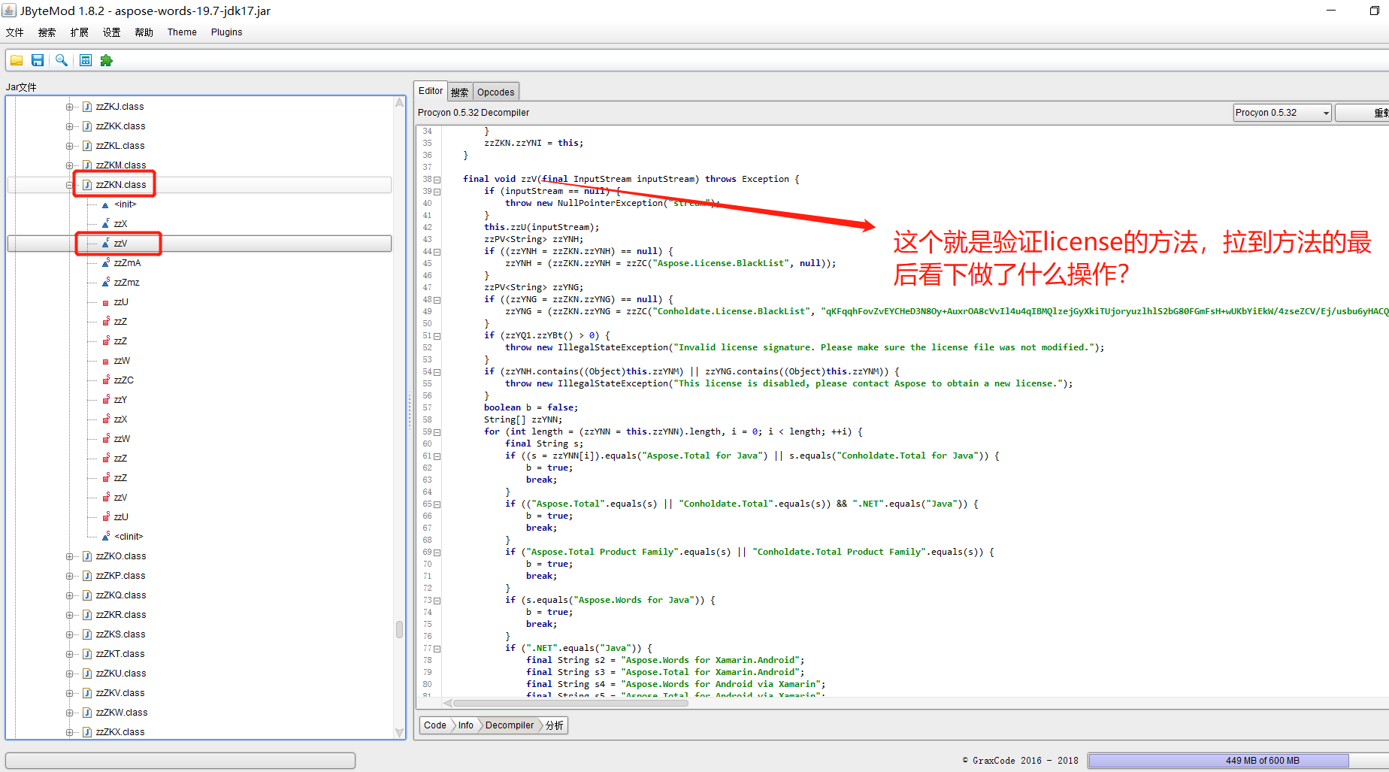Open the Plugins menu

pyautogui.click(x=226, y=32)
